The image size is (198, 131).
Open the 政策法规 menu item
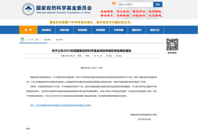pyautogui.click(x=64, y=30)
